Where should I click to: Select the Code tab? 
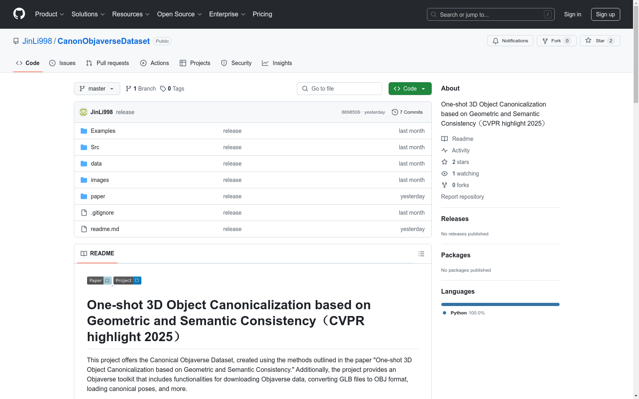tap(28, 63)
